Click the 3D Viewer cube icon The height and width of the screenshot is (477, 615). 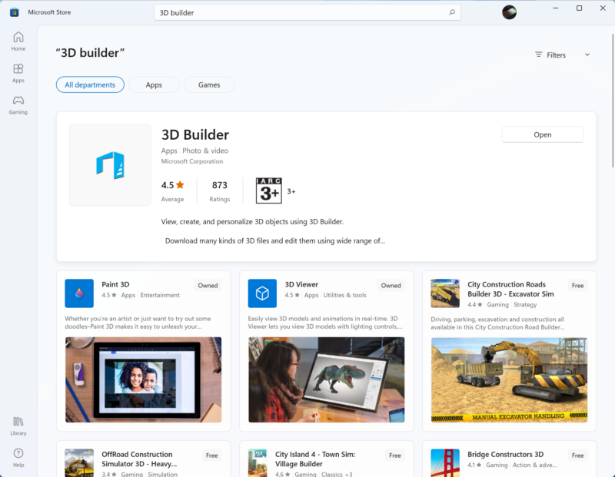click(x=262, y=293)
